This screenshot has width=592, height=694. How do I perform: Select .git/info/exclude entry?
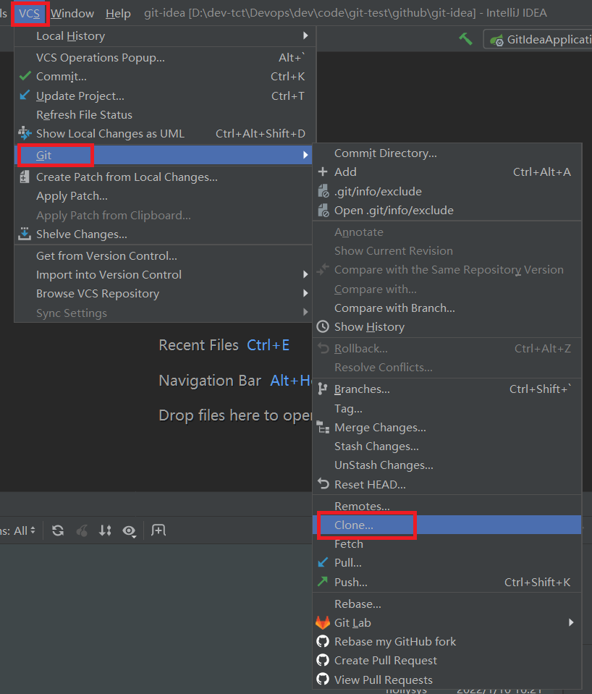tap(447, 191)
